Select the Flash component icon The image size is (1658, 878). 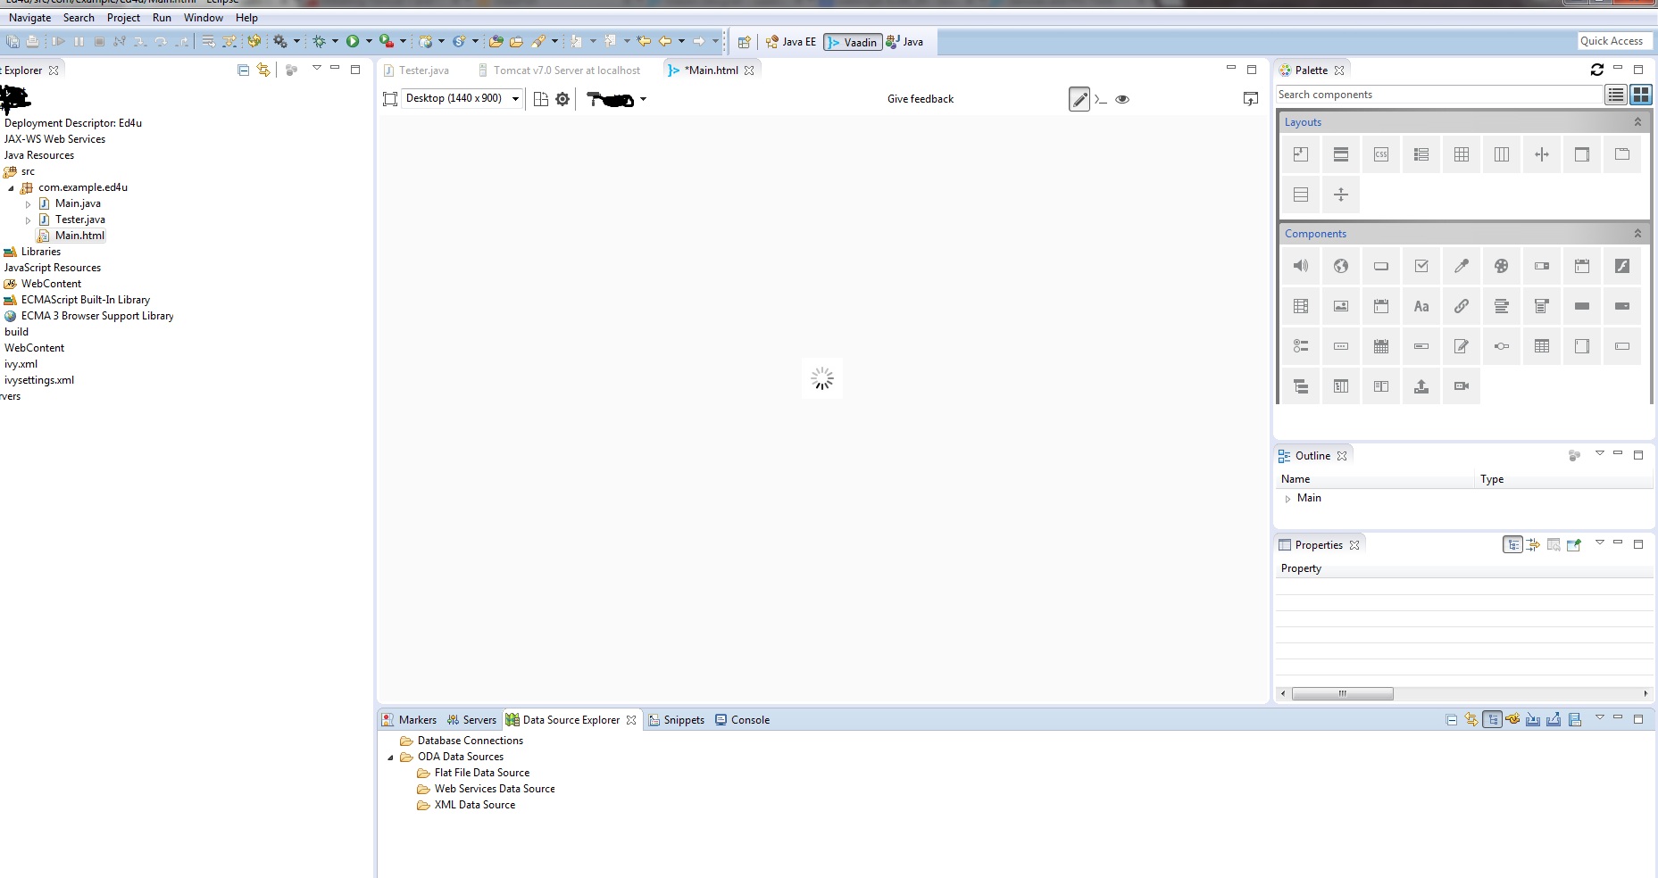click(x=1622, y=266)
